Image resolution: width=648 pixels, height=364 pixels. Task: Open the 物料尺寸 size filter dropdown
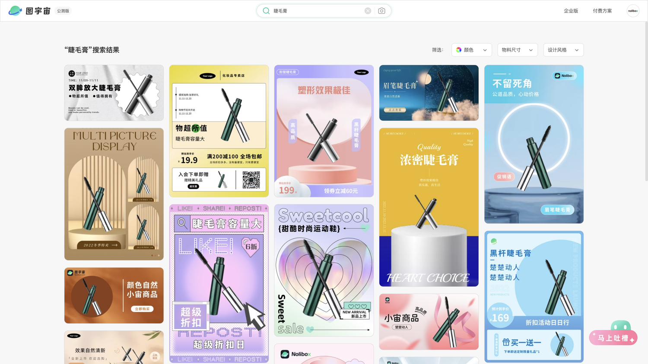[518, 50]
